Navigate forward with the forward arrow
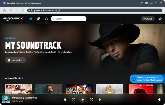165x105 pixels. pos(16,10)
